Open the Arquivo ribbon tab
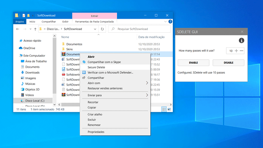This screenshot has width=263, height=148. 20,21
